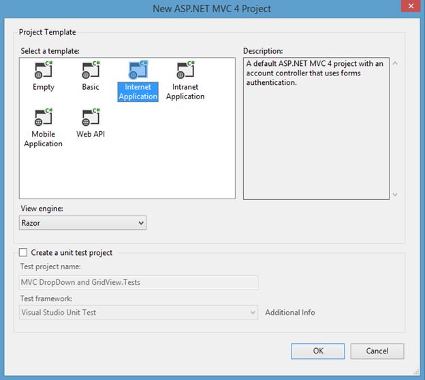Click the 'Empty' template label
The image size is (425, 380).
[x=44, y=87]
